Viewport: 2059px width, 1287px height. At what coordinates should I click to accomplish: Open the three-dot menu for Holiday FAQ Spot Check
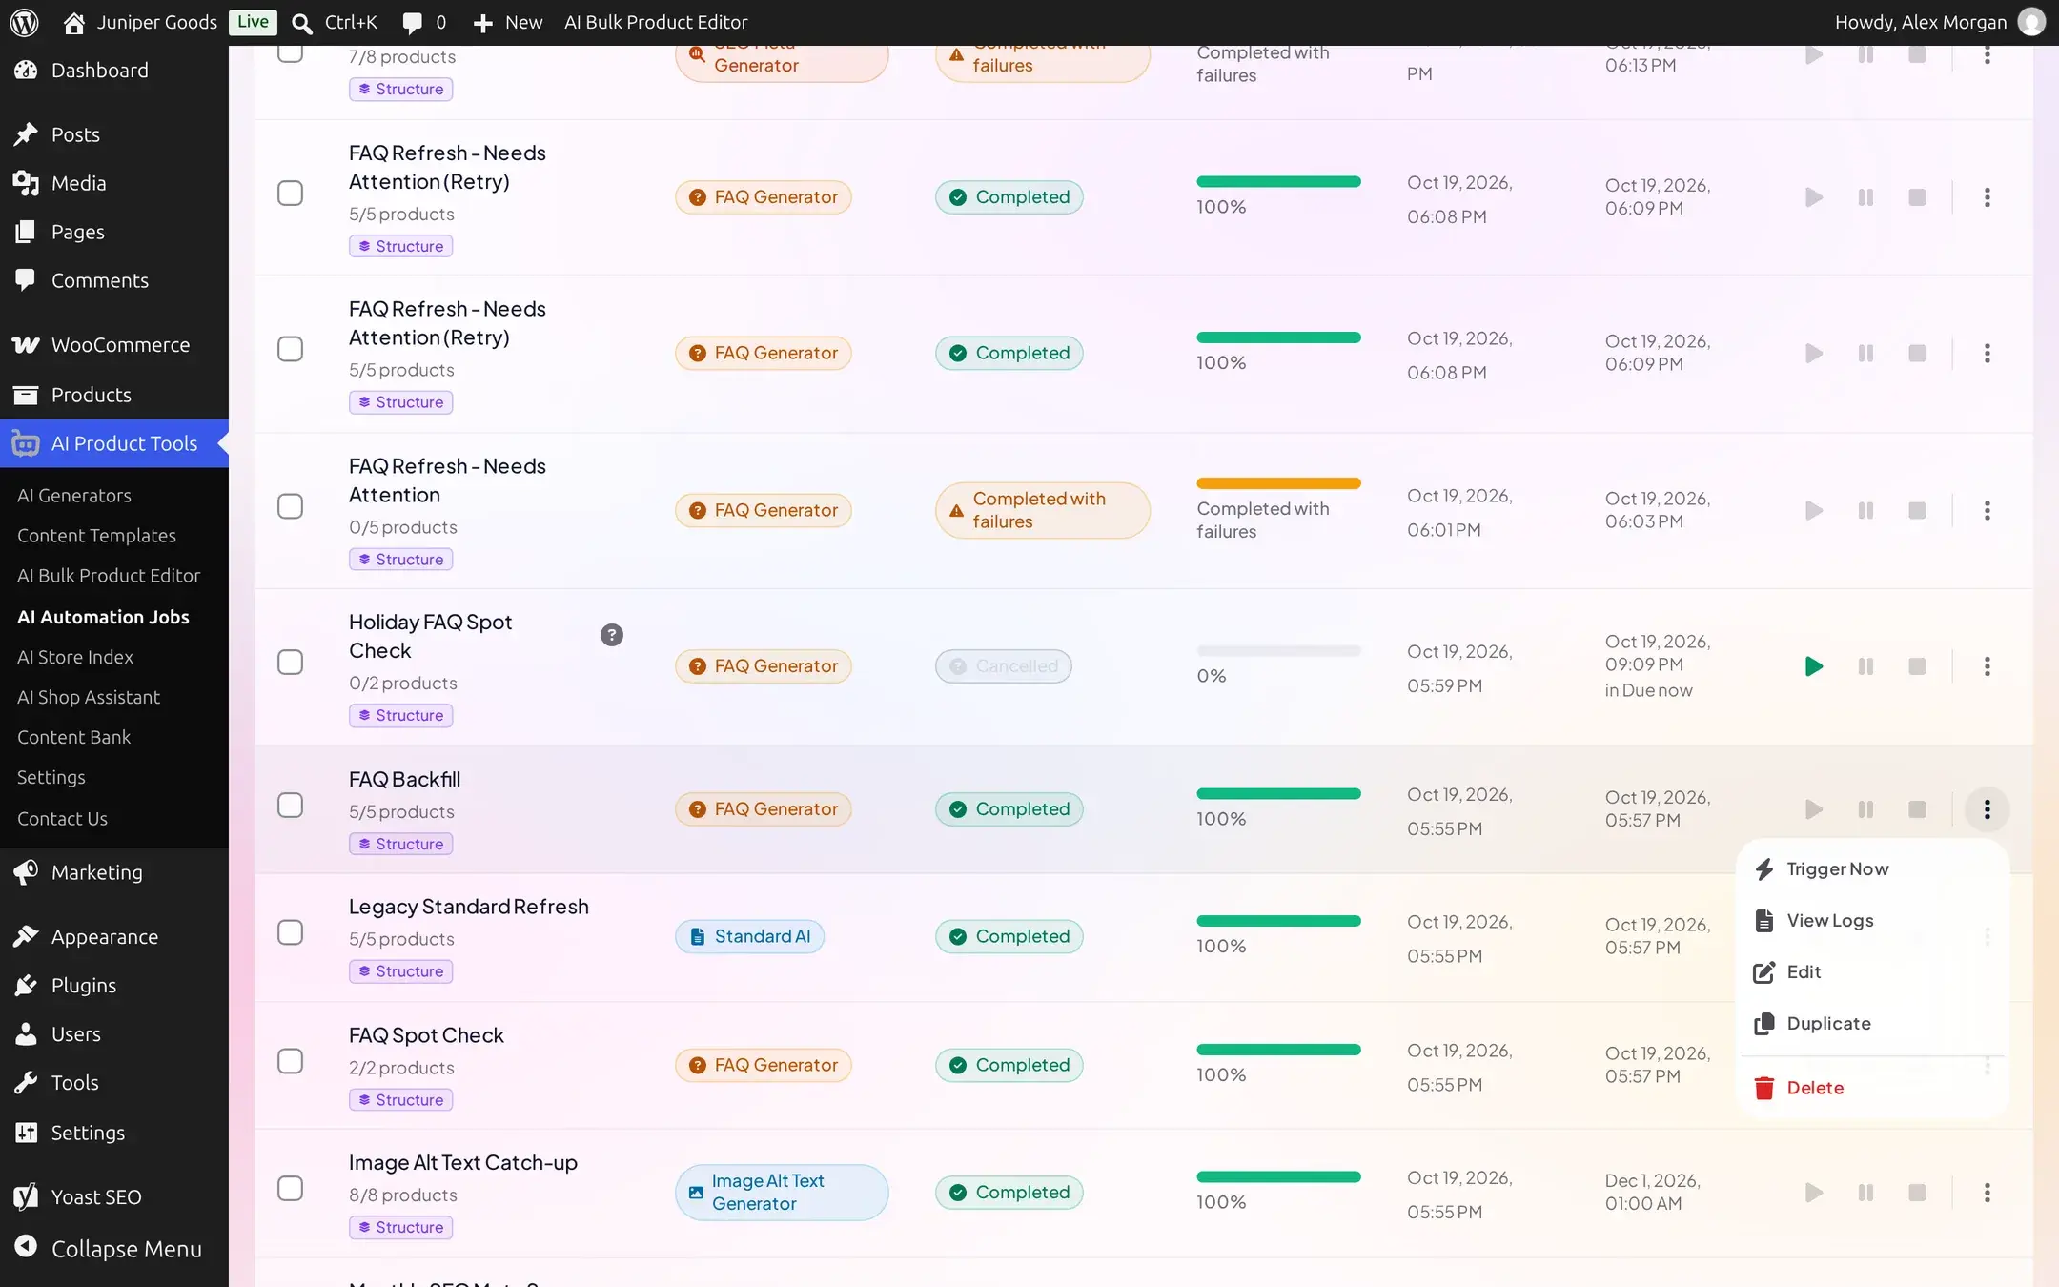(1987, 666)
